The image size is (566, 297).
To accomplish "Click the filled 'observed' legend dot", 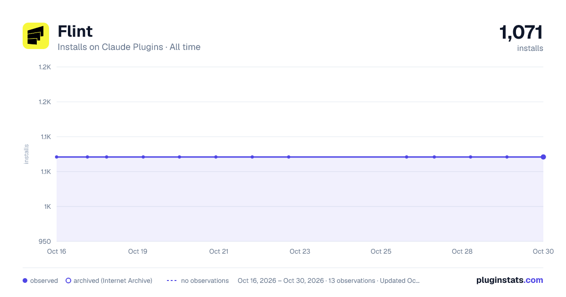I will click(25, 280).
